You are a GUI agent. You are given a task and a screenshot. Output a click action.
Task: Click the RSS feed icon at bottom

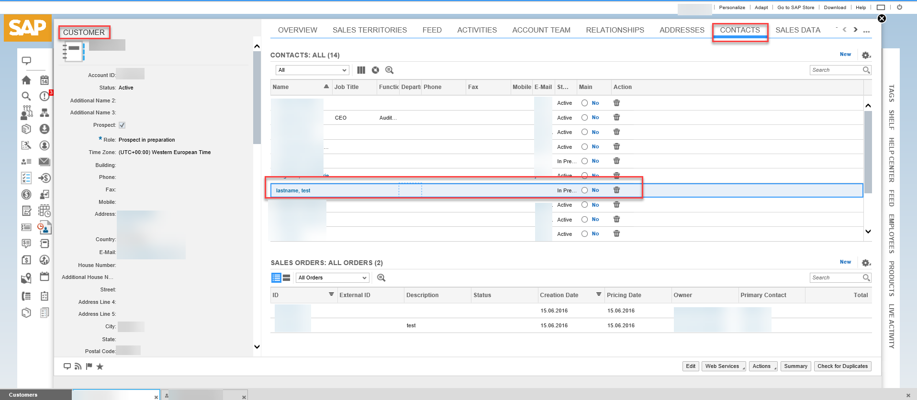click(78, 367)
